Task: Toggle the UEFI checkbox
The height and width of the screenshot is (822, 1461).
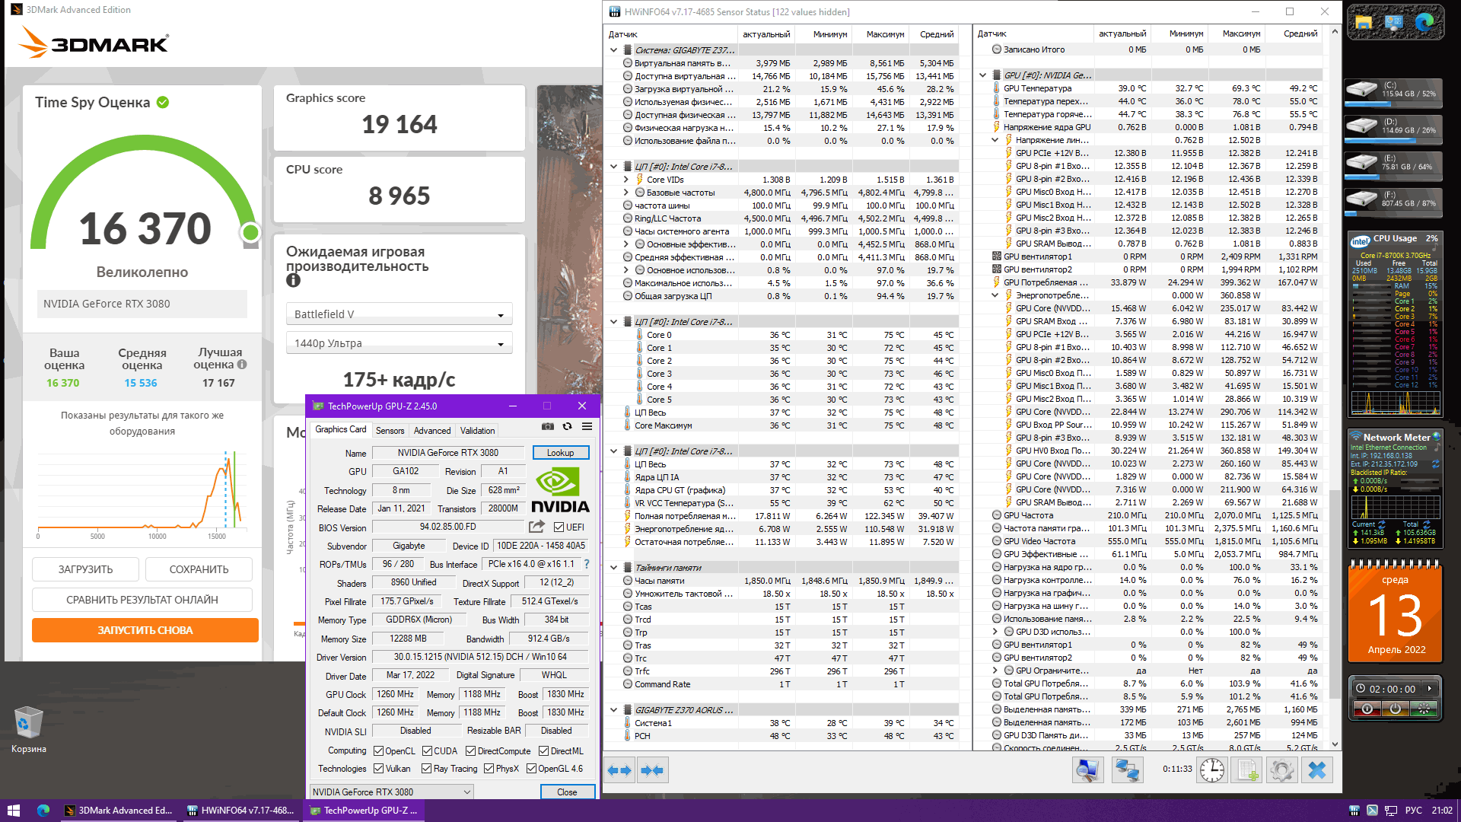Action: click(x=559, y=527)
